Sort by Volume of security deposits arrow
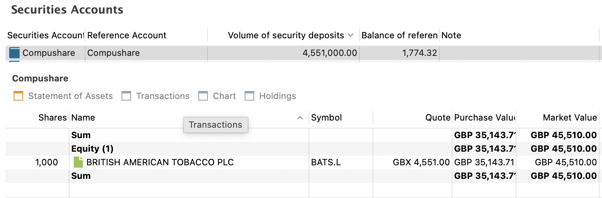The width and height of the screenshot is (602, 198). (351, 36)
